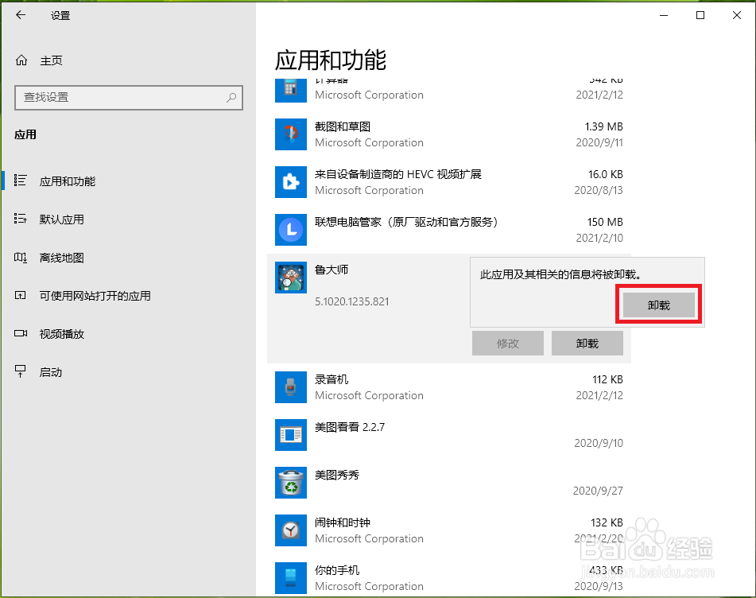Click the HEVC 视频扩展 app icon
The width and height of the screenshot is (756, 598).
click(x=291, y=182)
